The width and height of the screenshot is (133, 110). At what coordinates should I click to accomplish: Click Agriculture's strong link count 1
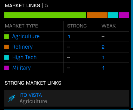click(69, 37)
